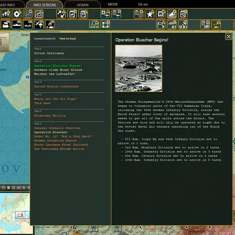
Task: Select naval transport warship icon
Action: [x=16, y=25]
